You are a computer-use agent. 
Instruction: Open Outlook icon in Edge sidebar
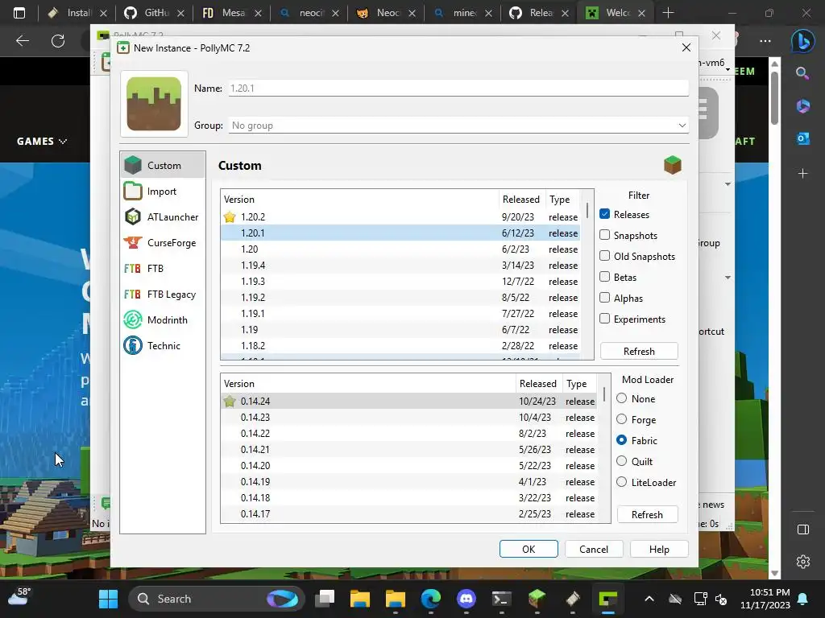(803, 138)
